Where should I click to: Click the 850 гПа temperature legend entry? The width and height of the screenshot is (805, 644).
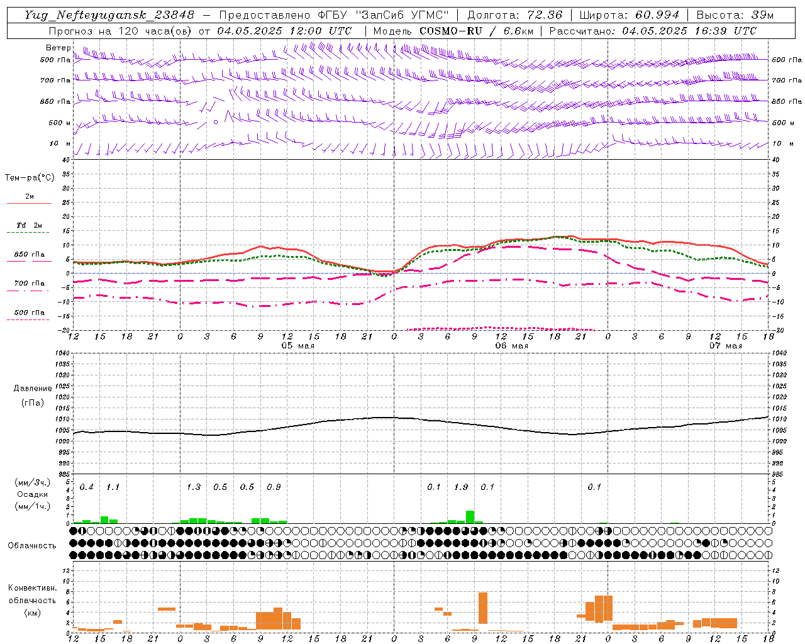pyautogui.click(x=30, y=255)
